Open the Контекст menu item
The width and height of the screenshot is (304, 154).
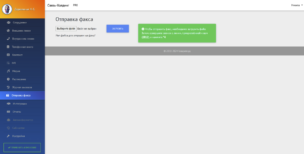pos(17,55)
